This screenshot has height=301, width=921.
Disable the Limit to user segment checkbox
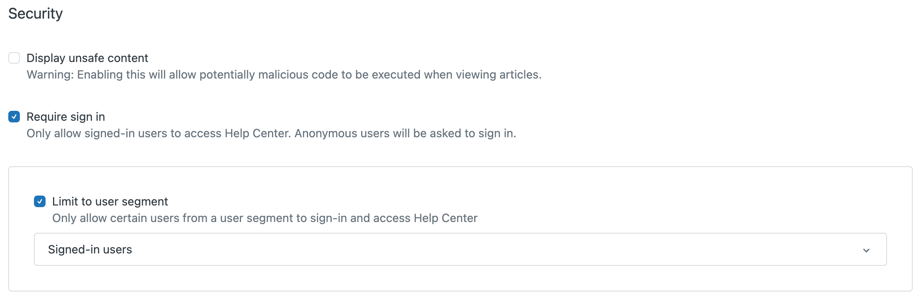tap(40, 201)
